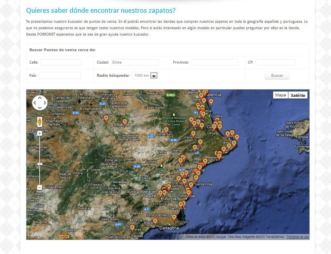Pan the map up with the arrow control

point(39,98)
